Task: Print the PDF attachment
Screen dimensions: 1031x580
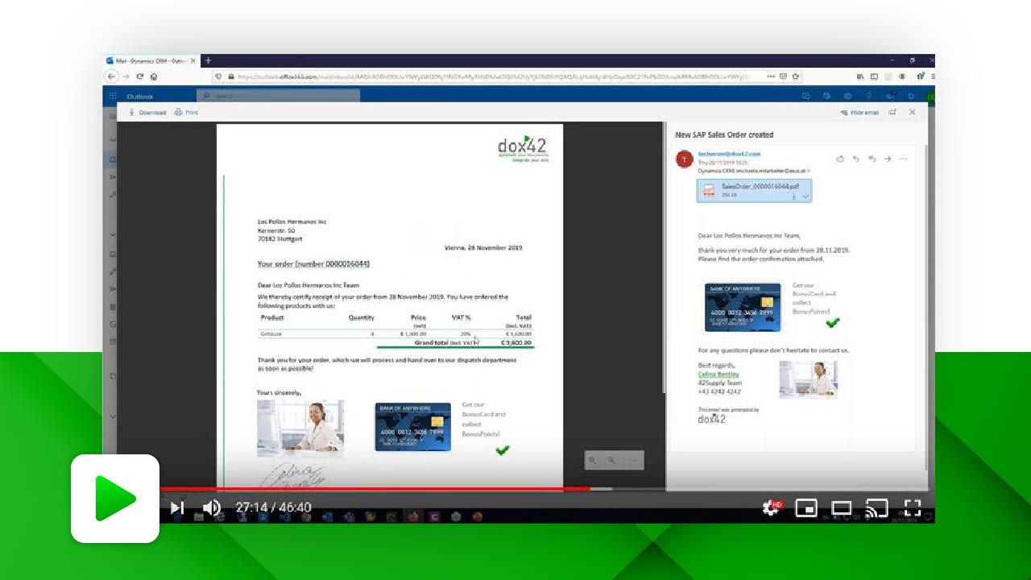Action: (x=186, y=113)
